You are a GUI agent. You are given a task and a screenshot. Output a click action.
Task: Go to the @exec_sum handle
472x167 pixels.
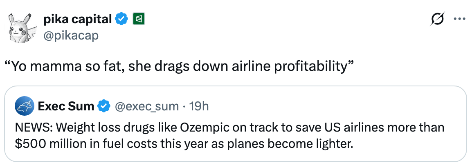(x=147, y=107)
